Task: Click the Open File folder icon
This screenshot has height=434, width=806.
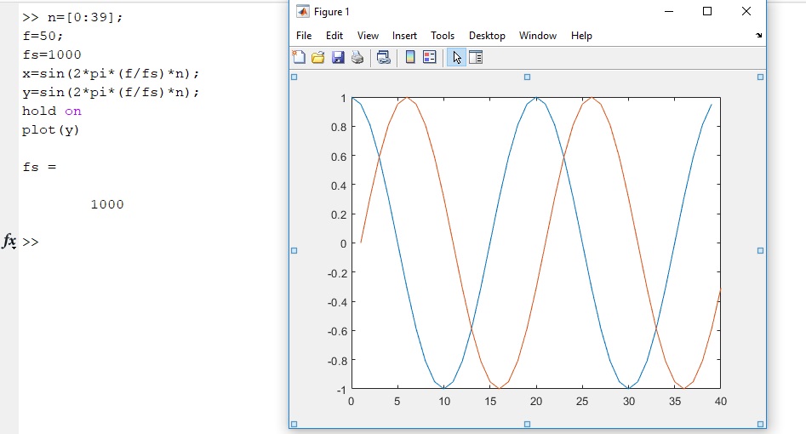Action: (318, 57)
